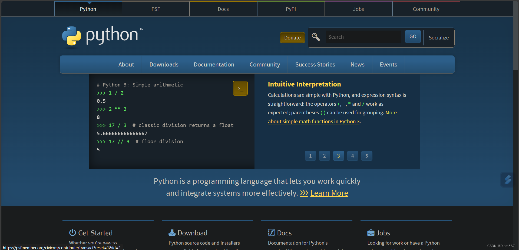Expand the Socialize menu
Image resolution: width=519 pixels, height=250 pixels.
[439, 38]
